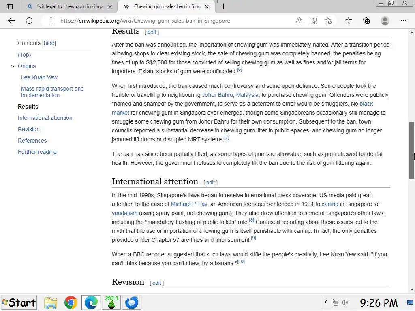Image resolution: width=415 pixels, height=311 pixels.
Task: Open a new tab
Action: click(223, 6)
